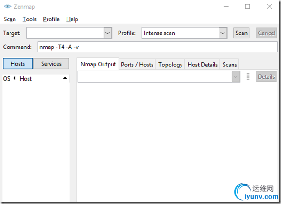
Task: Open the Profile menu
Action: pyautogui.click(x=51, y=19)
